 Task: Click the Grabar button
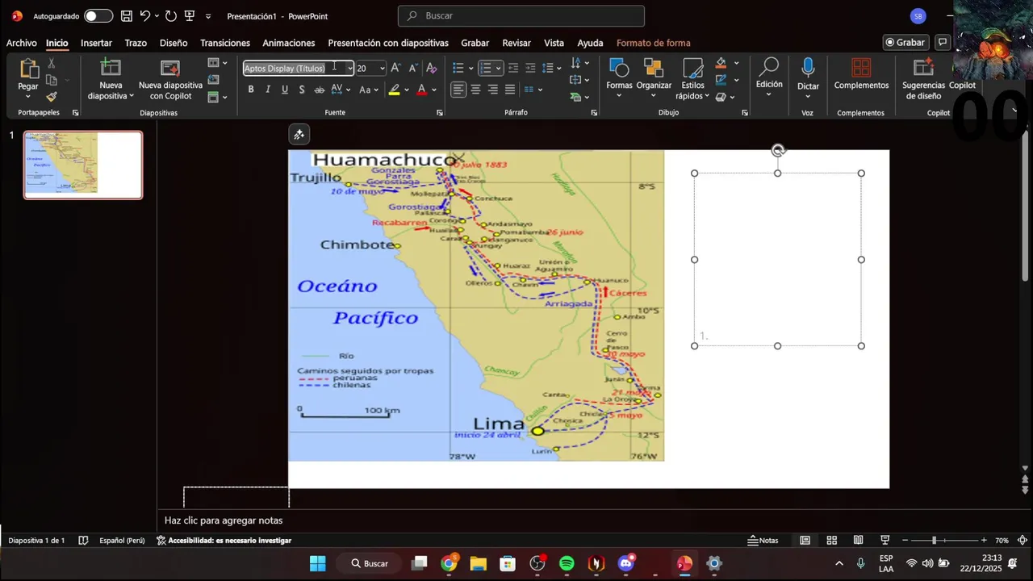[905, 43]
